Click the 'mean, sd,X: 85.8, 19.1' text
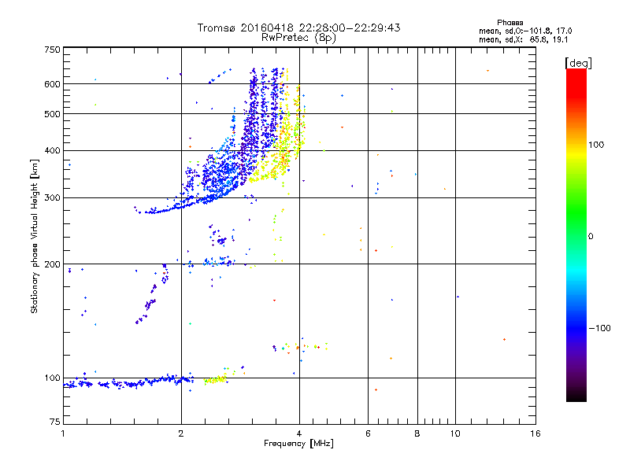 pos(523,40)
